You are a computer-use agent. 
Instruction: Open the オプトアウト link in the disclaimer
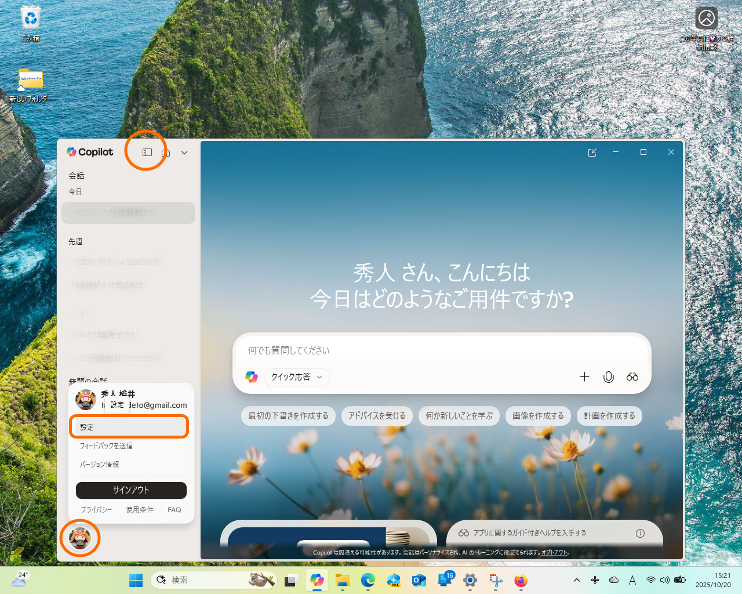554,553
